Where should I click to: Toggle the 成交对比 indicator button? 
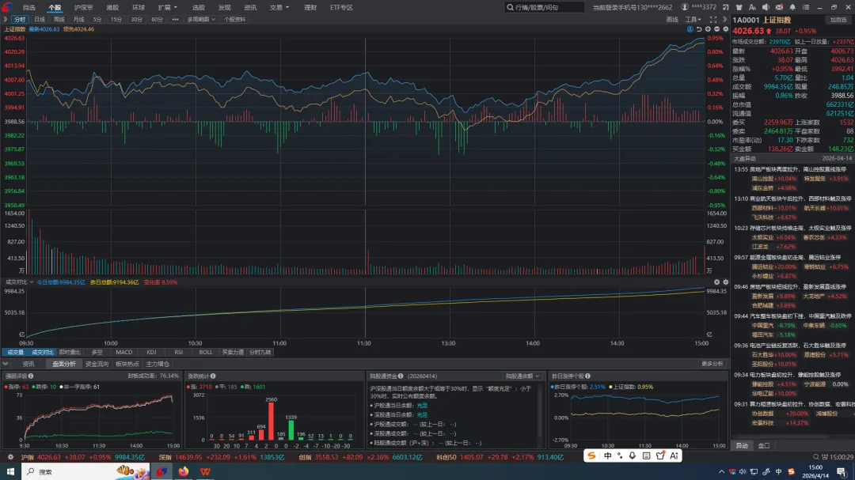[x=42, y=353]
